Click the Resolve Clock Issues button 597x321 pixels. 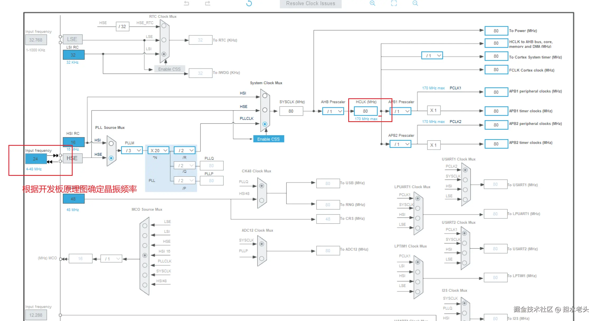point(311,4)
